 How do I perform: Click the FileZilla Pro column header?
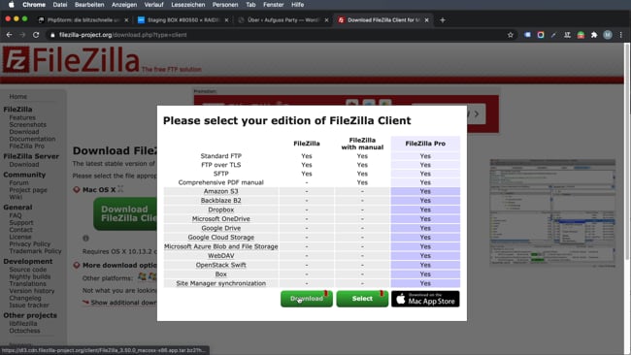click(x=425, y=144)
